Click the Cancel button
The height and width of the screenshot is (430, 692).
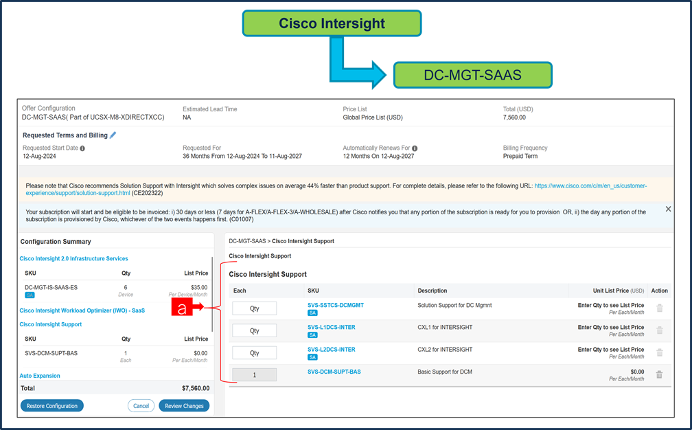tap(141, 406)
